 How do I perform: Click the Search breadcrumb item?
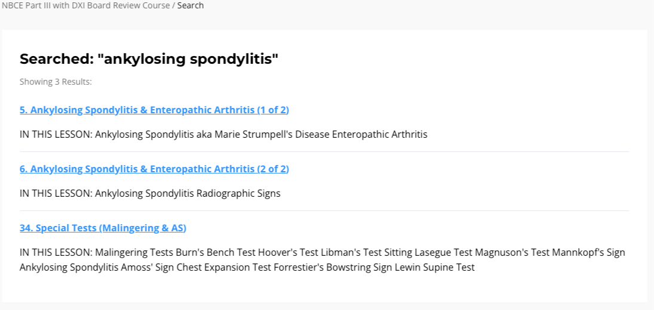coord(191,5)
